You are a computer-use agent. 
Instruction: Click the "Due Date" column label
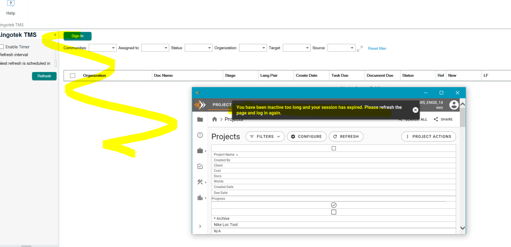point(221,193)
